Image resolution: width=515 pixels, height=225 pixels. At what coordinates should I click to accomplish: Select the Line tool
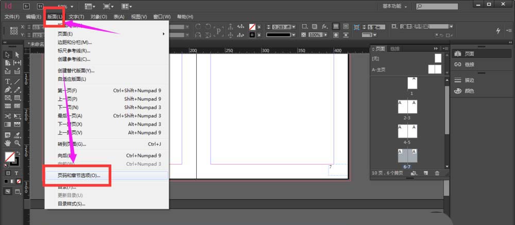pos(17,81)
